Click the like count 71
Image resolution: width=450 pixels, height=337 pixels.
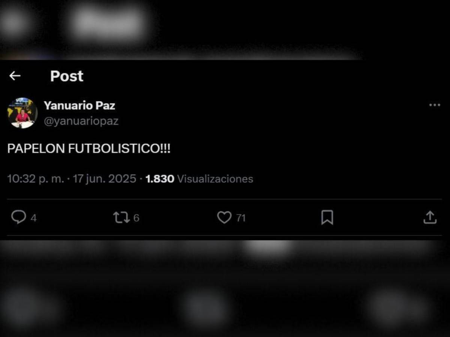pyautogui.click(x=241, y=218)
